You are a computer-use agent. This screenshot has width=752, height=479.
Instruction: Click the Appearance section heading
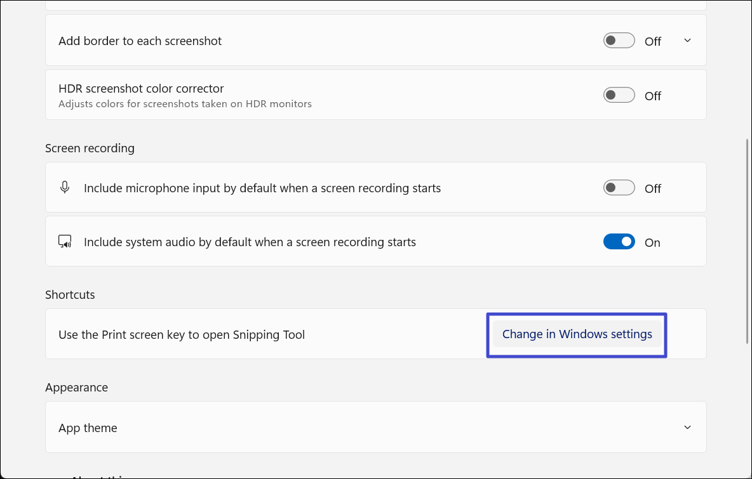tap(76, 387)
